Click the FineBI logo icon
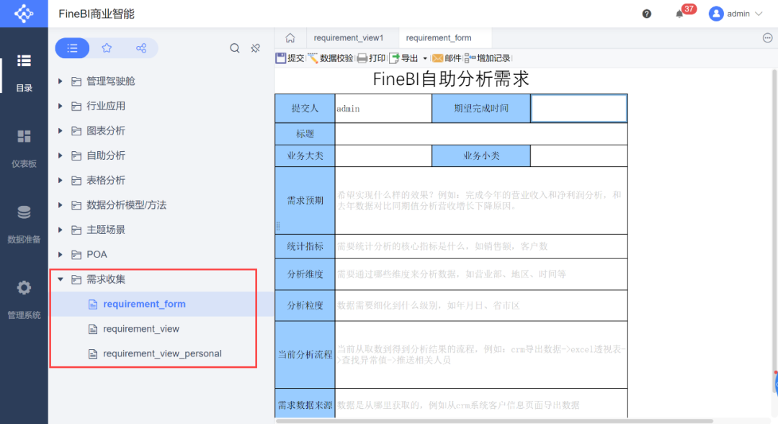The image size is (778, 424). (x=24, y=14)
